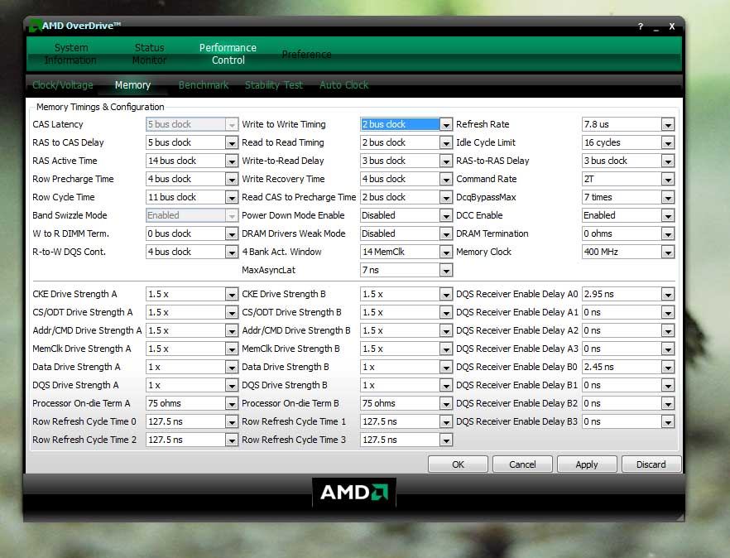Open DQS Receiver Enable Delay B0 dropdown
This screenshot has width=730, height=558.
(668, 367)
